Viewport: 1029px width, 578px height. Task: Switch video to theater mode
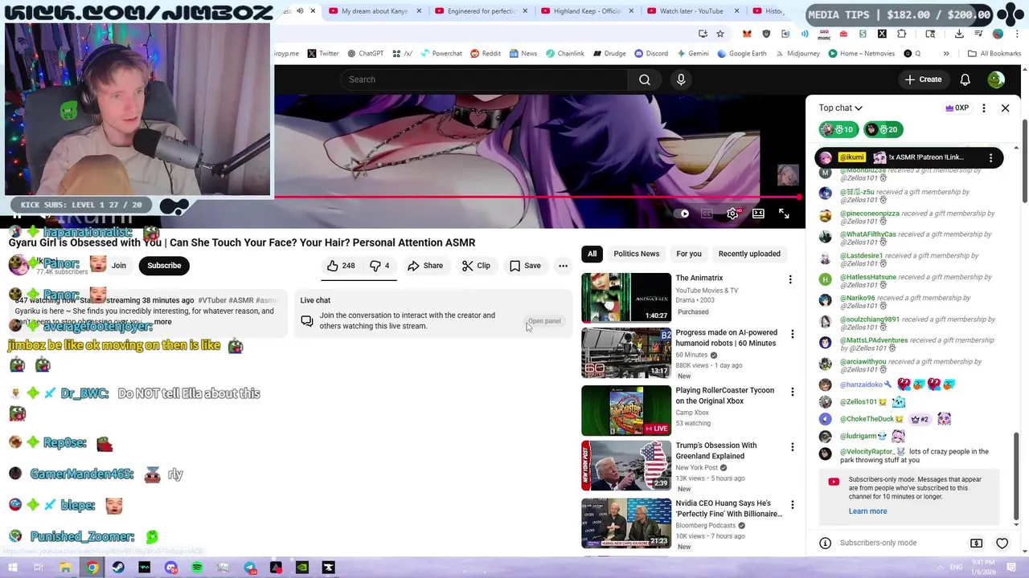[x=758, y=214]
